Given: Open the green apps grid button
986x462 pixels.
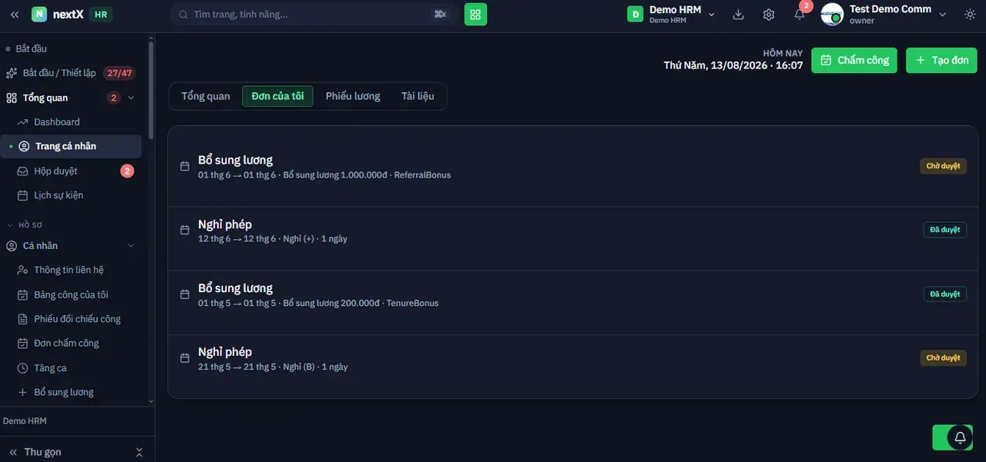Looking at the screenshot, I should click(x=475, y=15).
